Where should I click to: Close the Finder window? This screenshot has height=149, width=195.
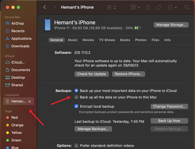pos(8,7)
